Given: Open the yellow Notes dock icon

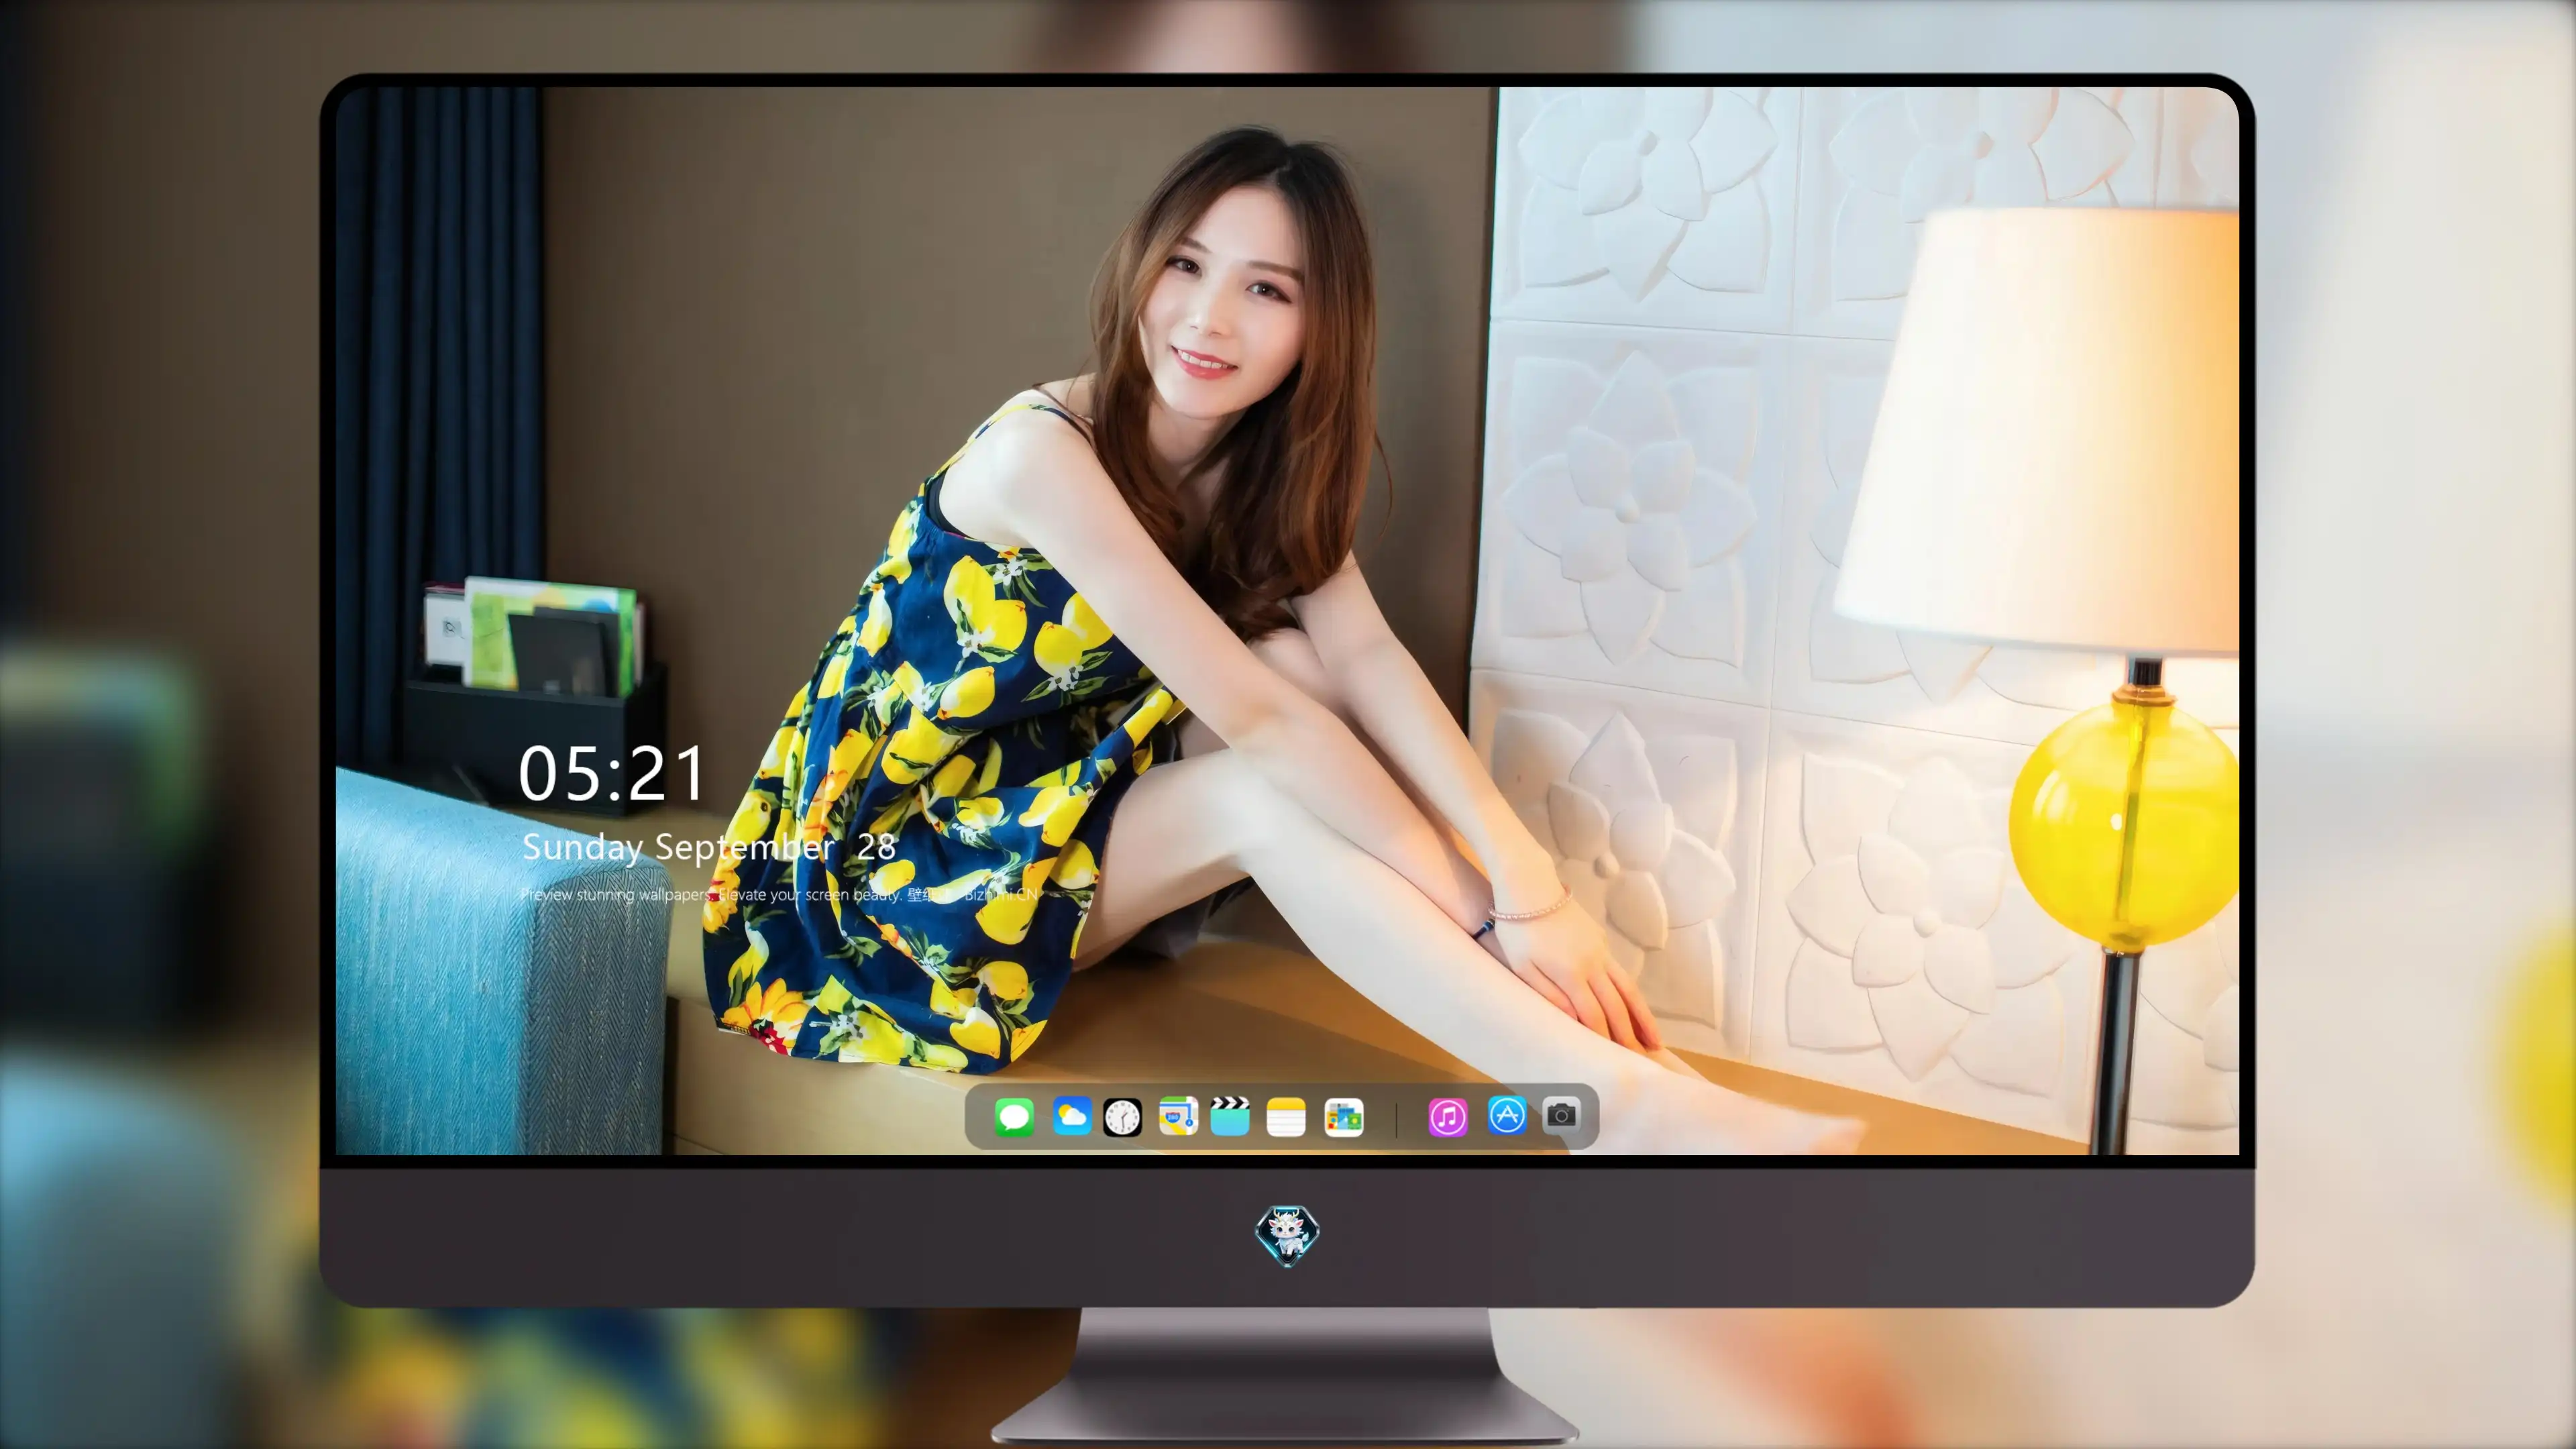Looking at the screenshot, I should pos(1286,1117).
